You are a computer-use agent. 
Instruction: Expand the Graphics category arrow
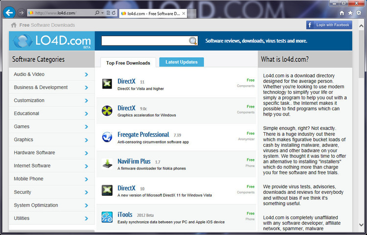86,140
